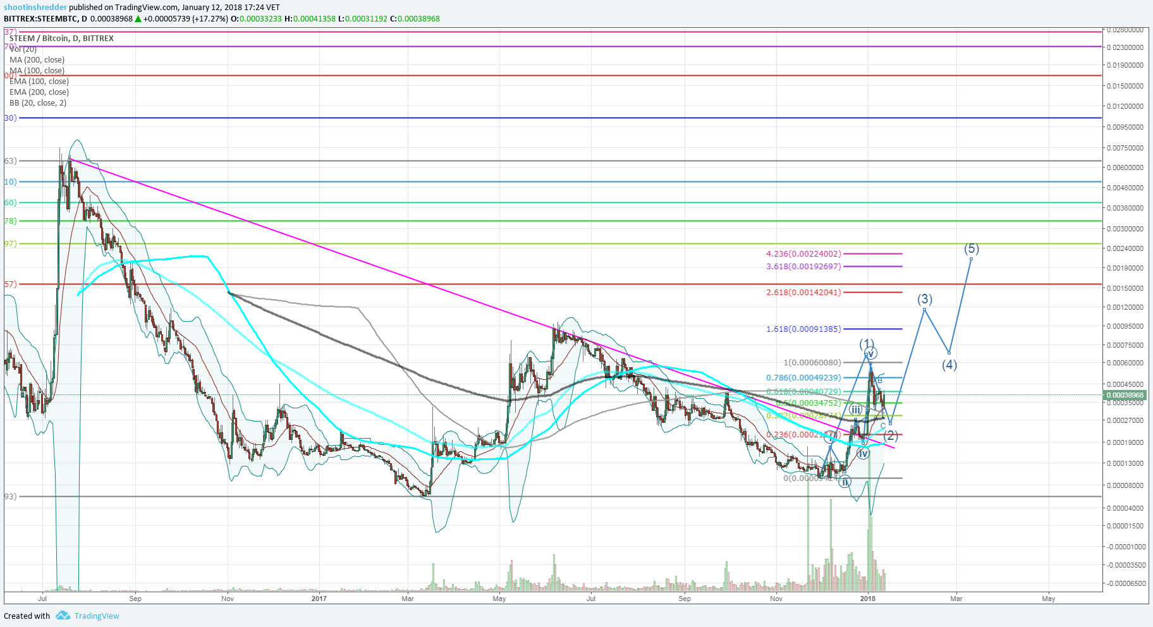The width and height of the screenshot is (1153, 627).
Task: Select the BB (20, close, 2) indicator label
Action: click(38, 103)
